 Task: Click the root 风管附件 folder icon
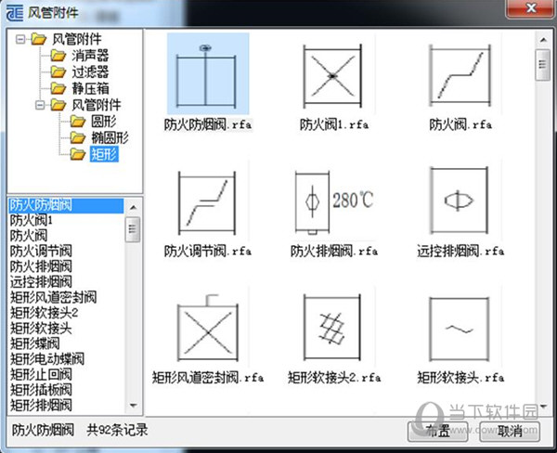[39, 39]
